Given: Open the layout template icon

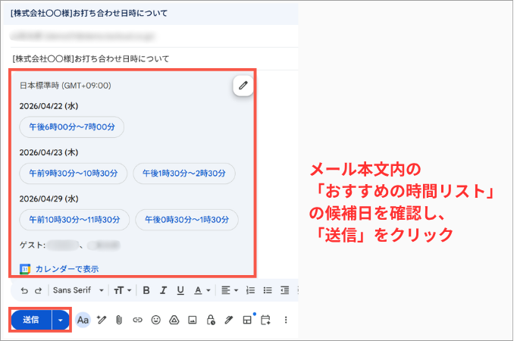Looking at the screenshot, I should pos(247,320).
